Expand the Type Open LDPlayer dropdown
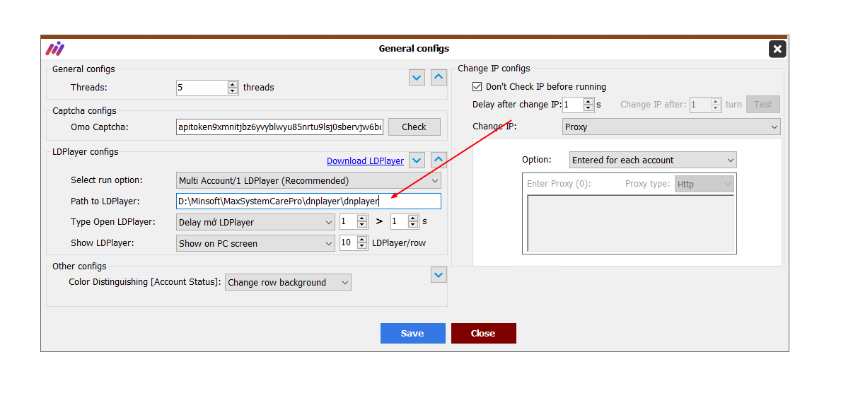Image resolution: width=841 pixels, height=398 pixels. (255, 222)
